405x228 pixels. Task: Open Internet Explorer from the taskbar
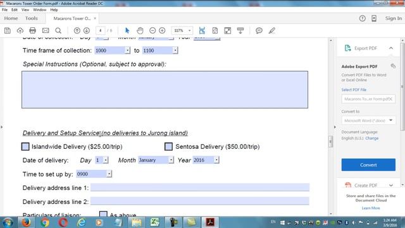(82, 222)
